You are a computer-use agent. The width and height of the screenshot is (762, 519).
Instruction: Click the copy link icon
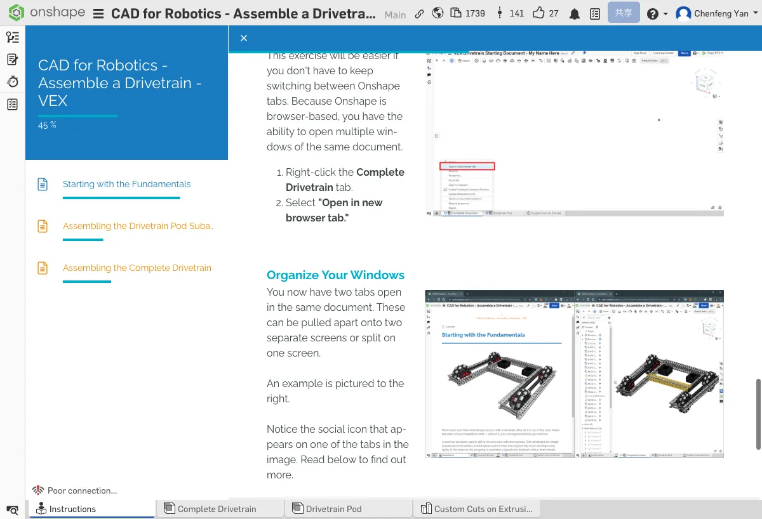point(419,13)
